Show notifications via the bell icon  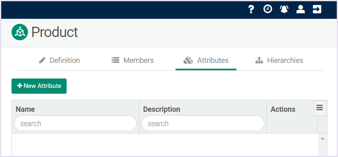(284, 9)
